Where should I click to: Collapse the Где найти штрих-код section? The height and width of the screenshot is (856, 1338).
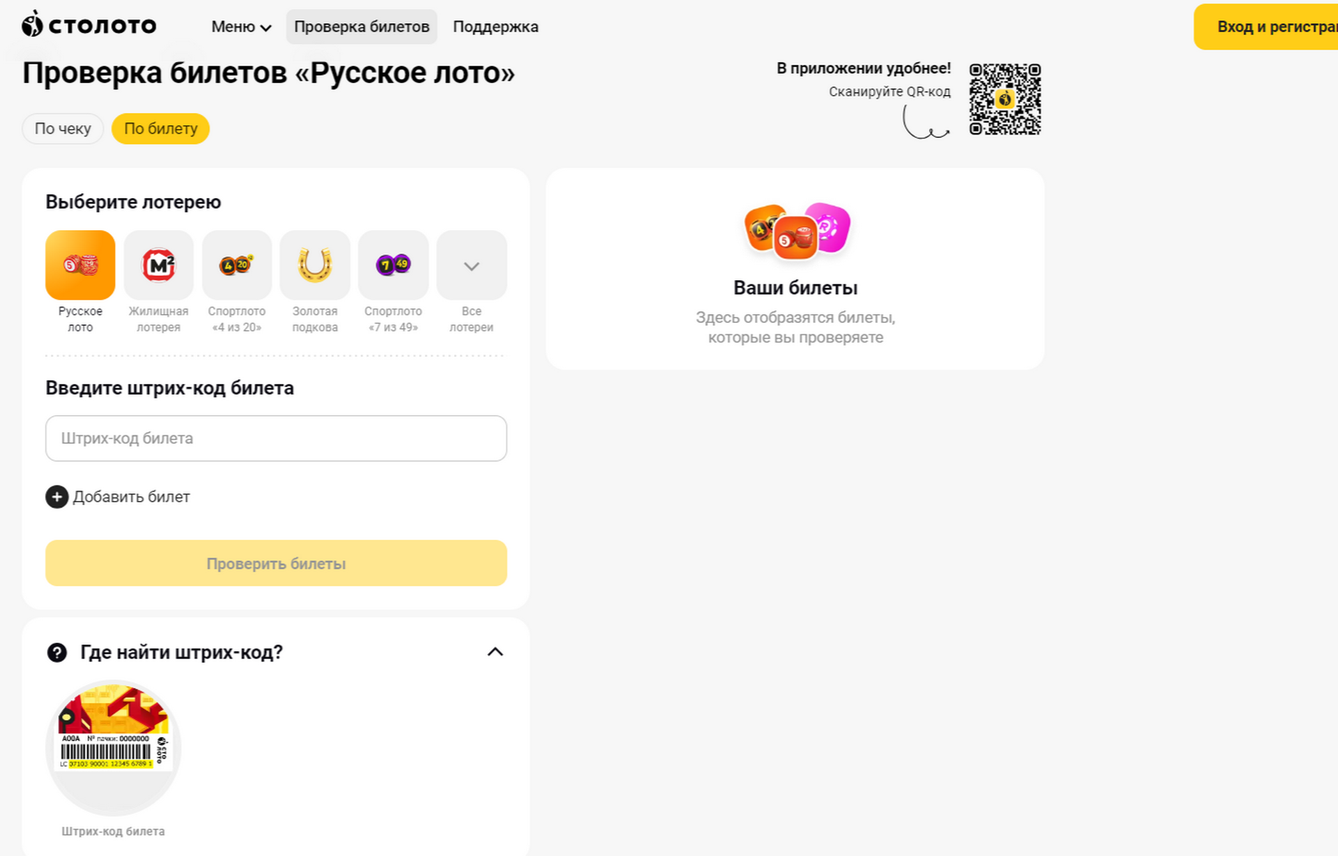point(495,652)
